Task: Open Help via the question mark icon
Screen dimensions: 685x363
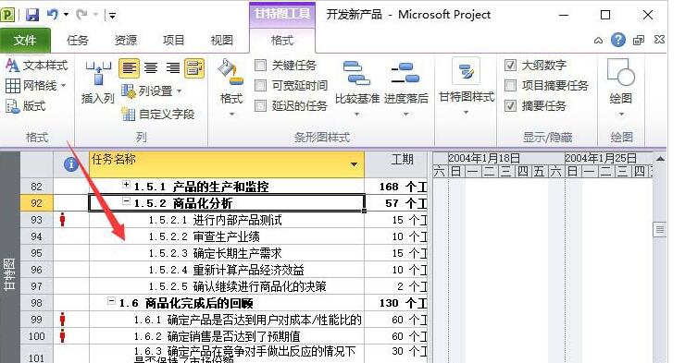Action: click(x=617, y=40)
